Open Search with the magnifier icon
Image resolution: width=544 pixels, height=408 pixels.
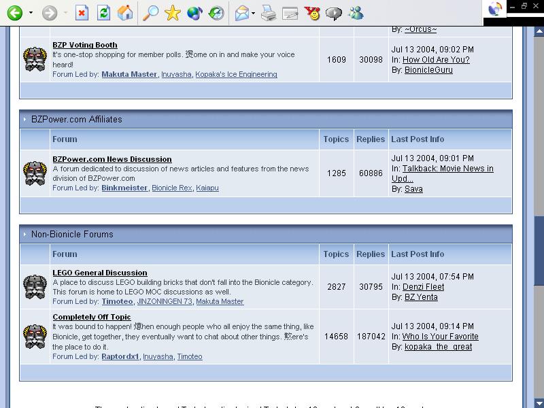(150, 13)
